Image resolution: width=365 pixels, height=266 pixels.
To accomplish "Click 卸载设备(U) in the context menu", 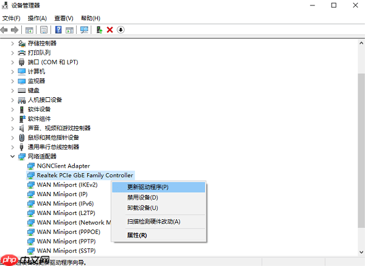I will [142, 208].
